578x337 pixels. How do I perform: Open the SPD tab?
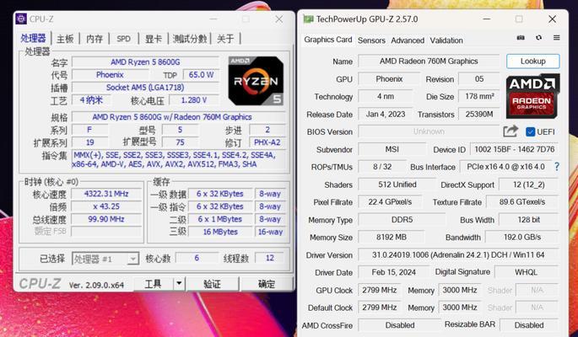(x=123, y=39)
